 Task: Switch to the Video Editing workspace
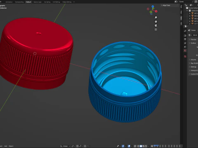tap(67, 2)
